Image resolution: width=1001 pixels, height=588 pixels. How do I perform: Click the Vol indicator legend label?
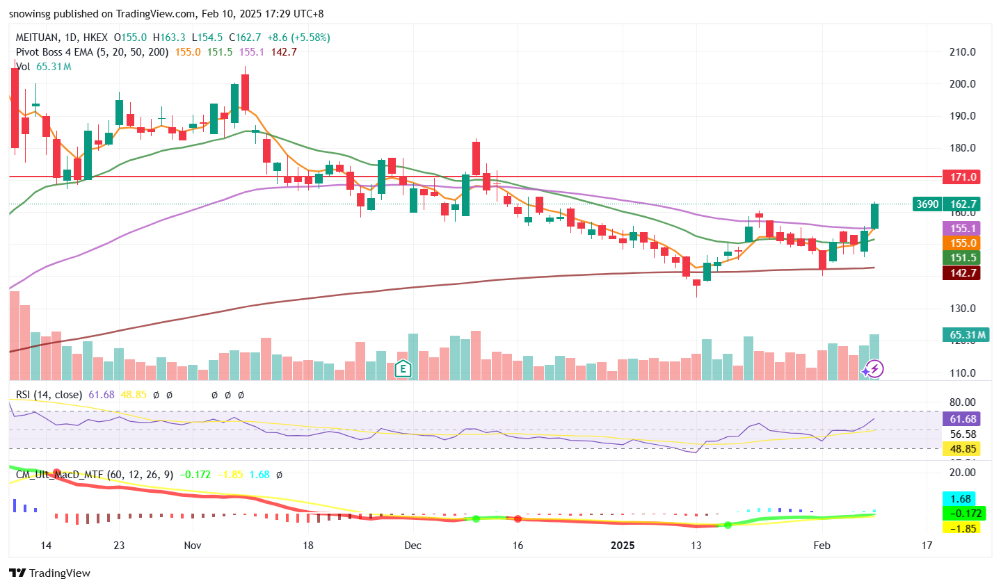23,67
